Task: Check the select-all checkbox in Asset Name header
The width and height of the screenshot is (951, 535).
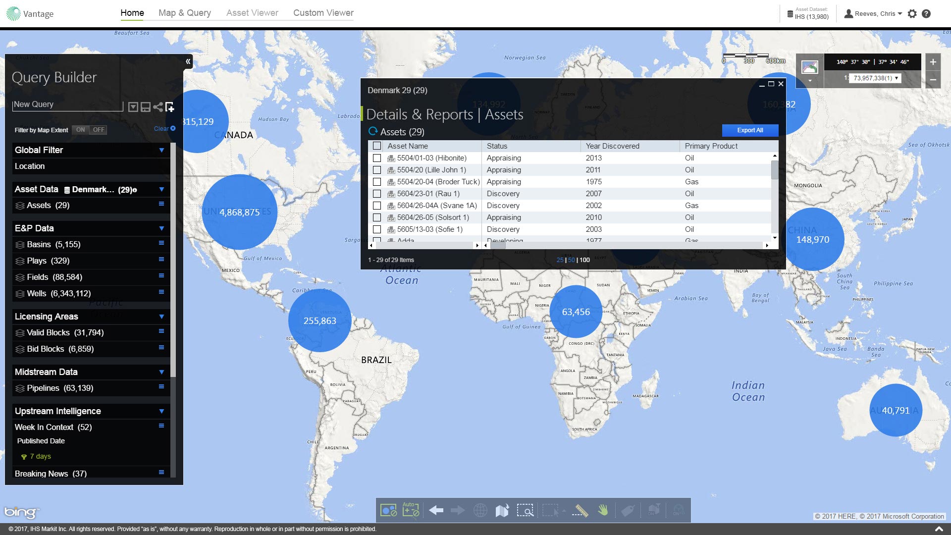Action: click(x=377, y=146)
